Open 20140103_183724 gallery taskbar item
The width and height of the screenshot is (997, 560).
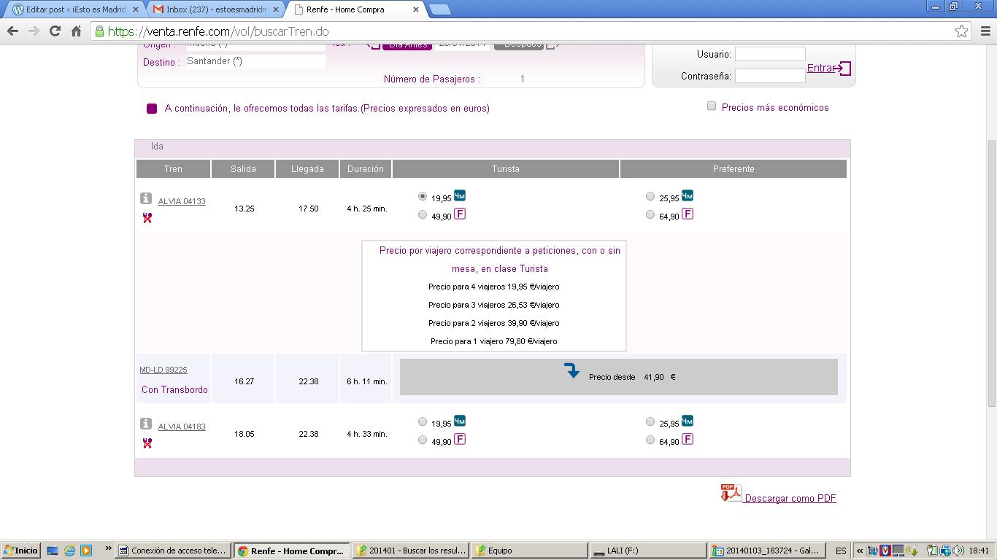pos(767,551)
